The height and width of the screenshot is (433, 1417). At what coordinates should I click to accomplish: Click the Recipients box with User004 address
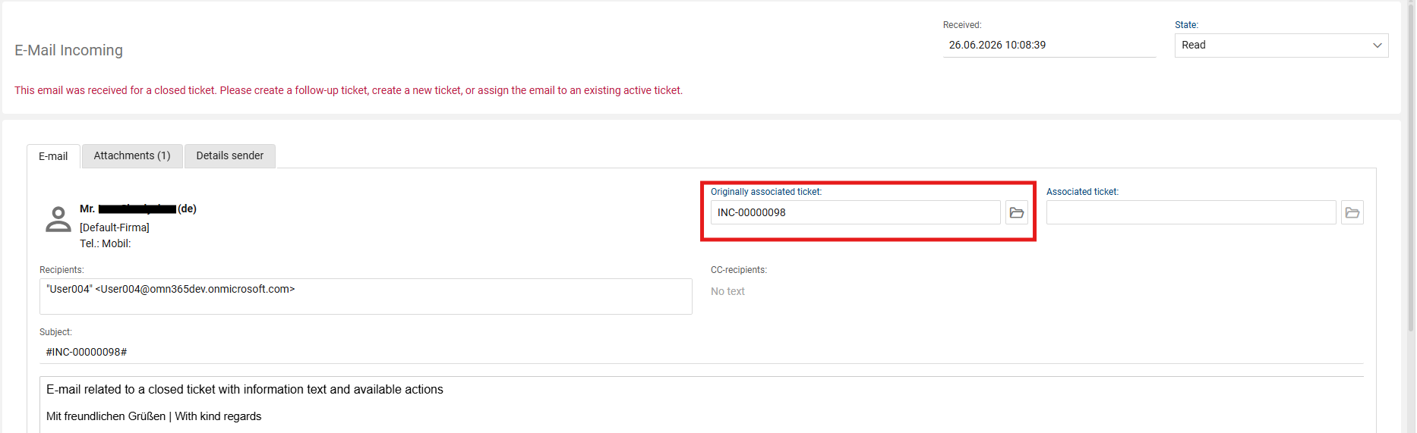365,296
